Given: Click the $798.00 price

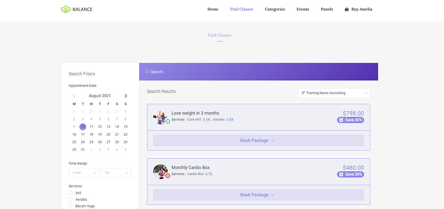Looking at the screenshot, I should tap(353, 114).
